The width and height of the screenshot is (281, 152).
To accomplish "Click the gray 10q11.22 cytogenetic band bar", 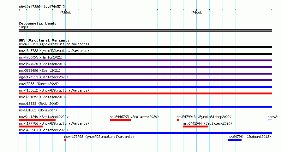I will pyautogui.click(x=145, y=31).
